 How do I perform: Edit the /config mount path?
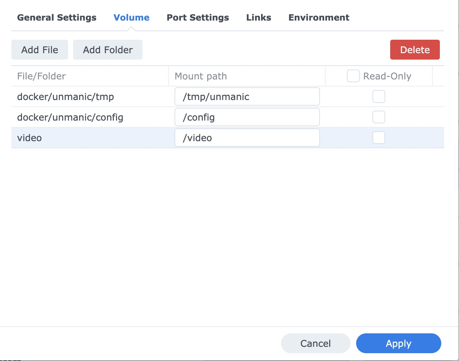click(x=247, y=117)
